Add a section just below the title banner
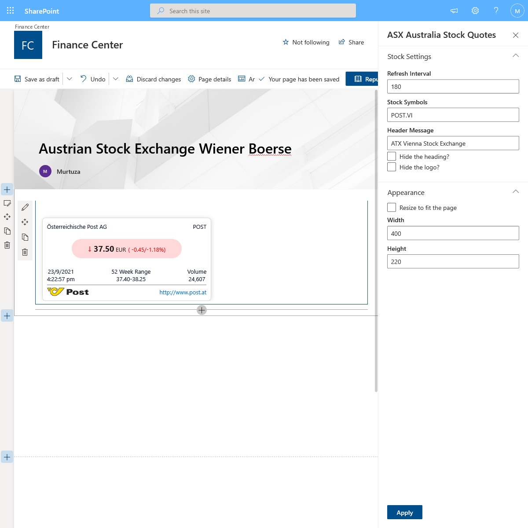Screen dimensions: 528x528 pos(7,190)
